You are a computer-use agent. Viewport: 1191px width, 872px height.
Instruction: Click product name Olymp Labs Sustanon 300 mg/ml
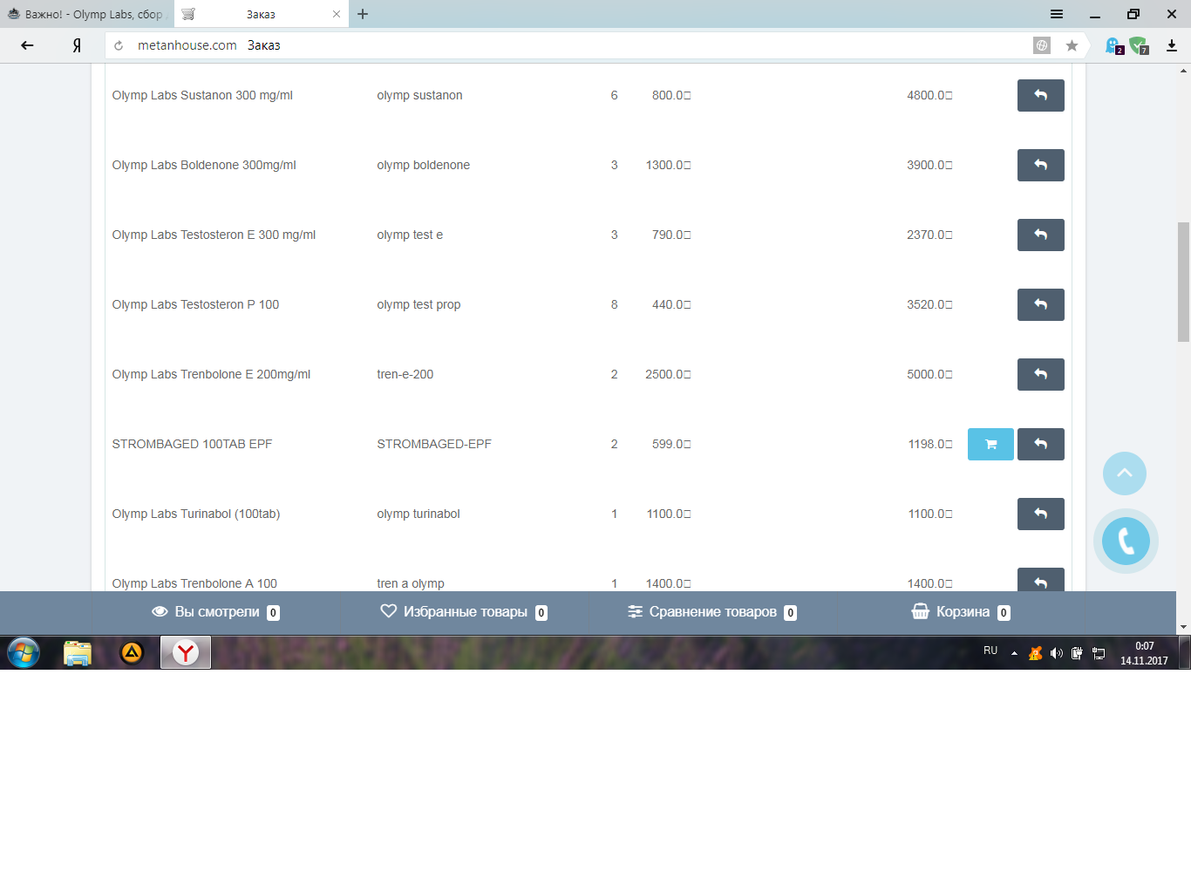point(202,95)
